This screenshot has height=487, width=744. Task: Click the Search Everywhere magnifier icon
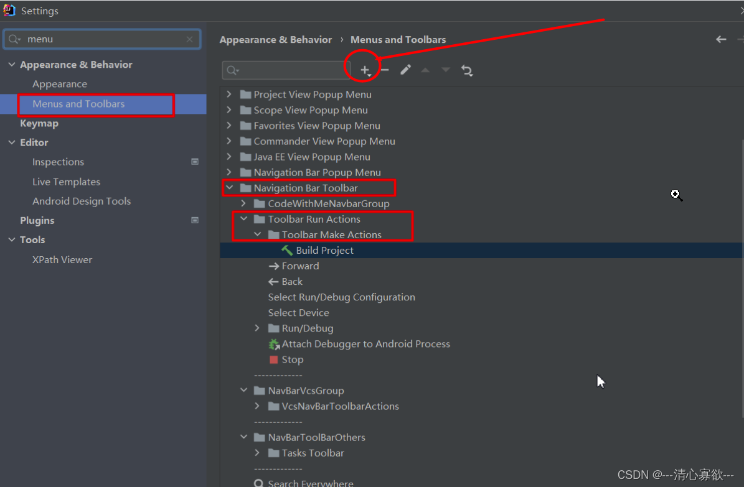point(258,483)
